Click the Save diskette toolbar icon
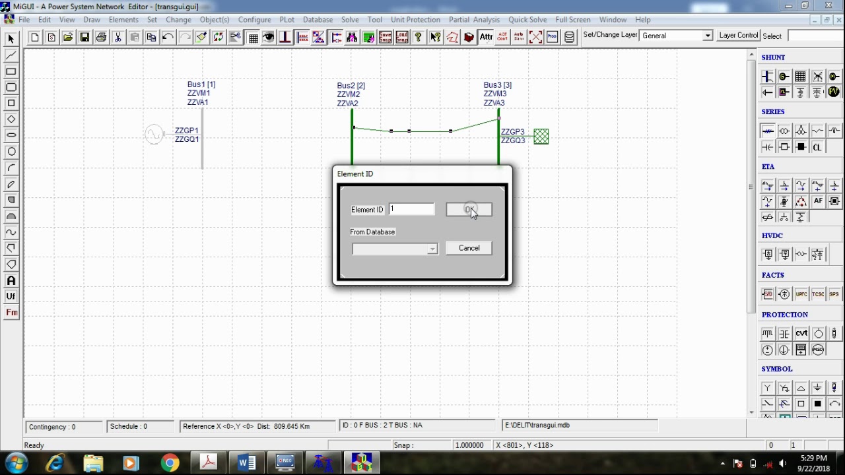 click(84, 38)
